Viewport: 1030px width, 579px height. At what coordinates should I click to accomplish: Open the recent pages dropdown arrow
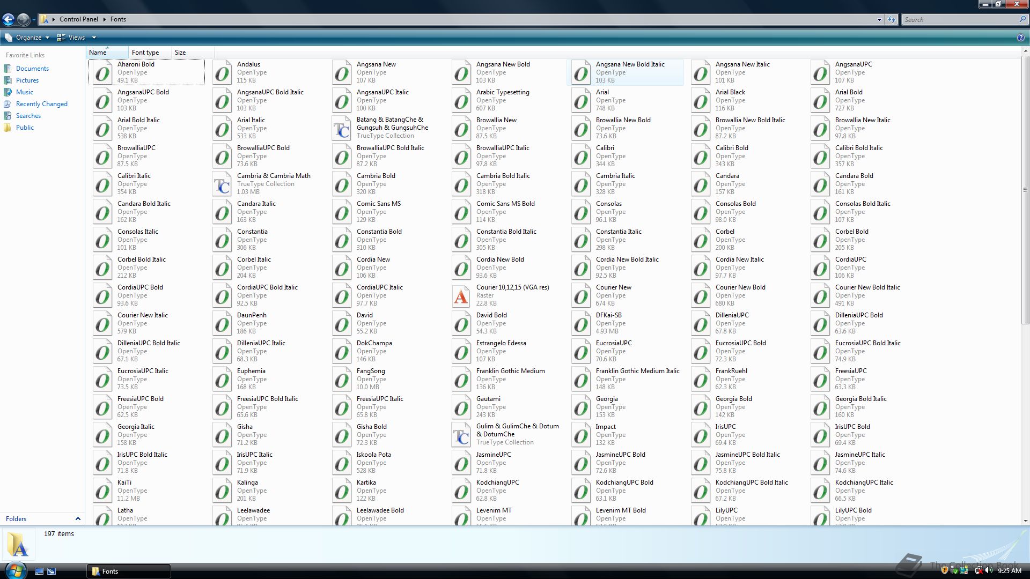pyautogui.click(x=34, y=20)
